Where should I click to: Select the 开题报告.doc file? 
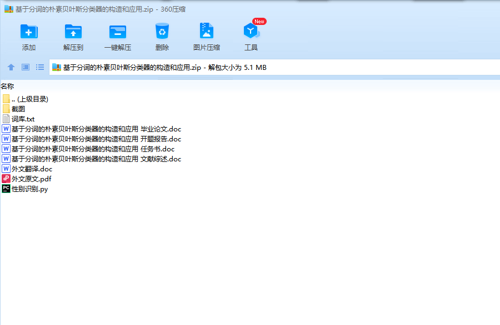(92, 139)
